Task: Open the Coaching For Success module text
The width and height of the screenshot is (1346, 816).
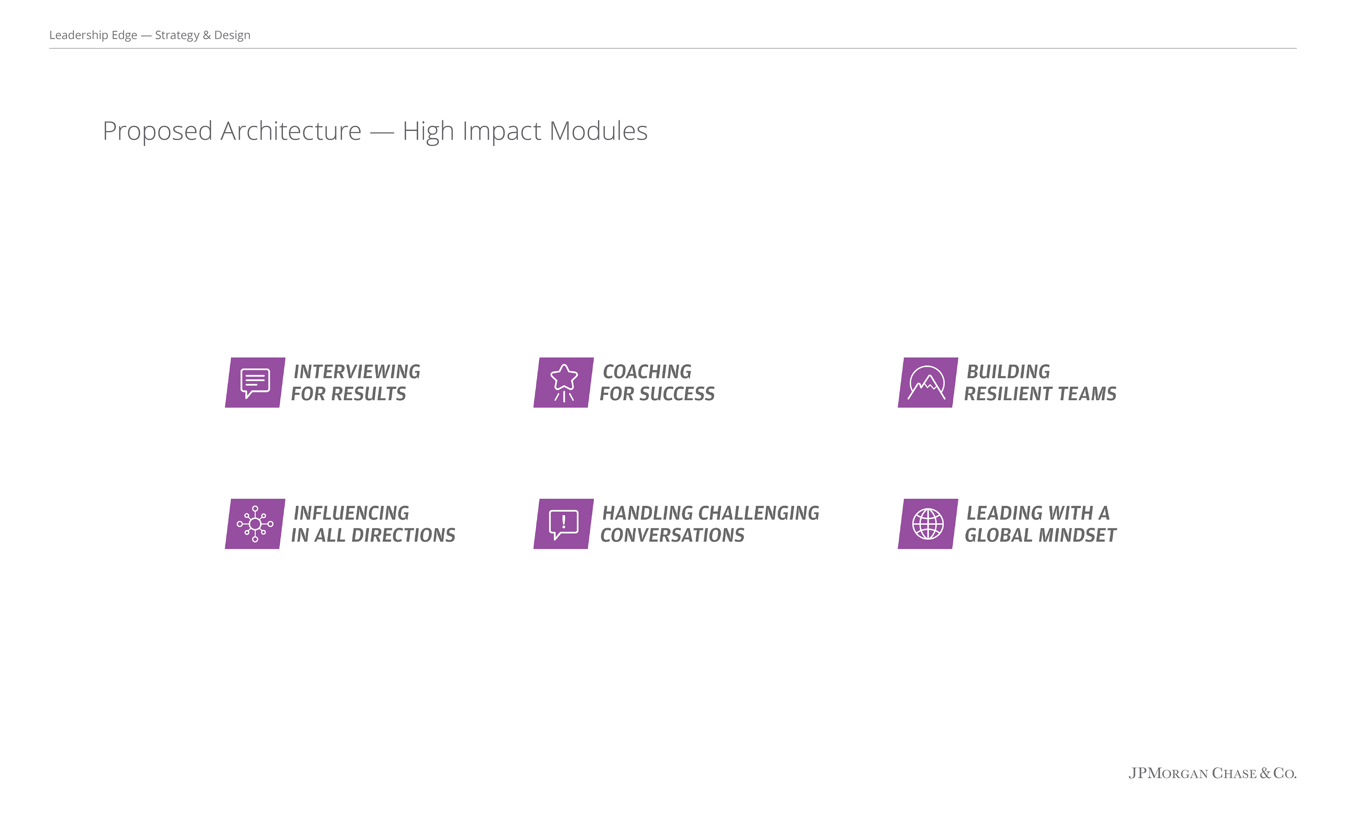Action: 657,383
